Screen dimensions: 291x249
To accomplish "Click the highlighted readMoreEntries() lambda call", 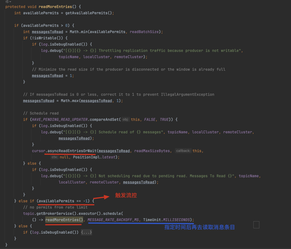I will [x=64, y=220].
